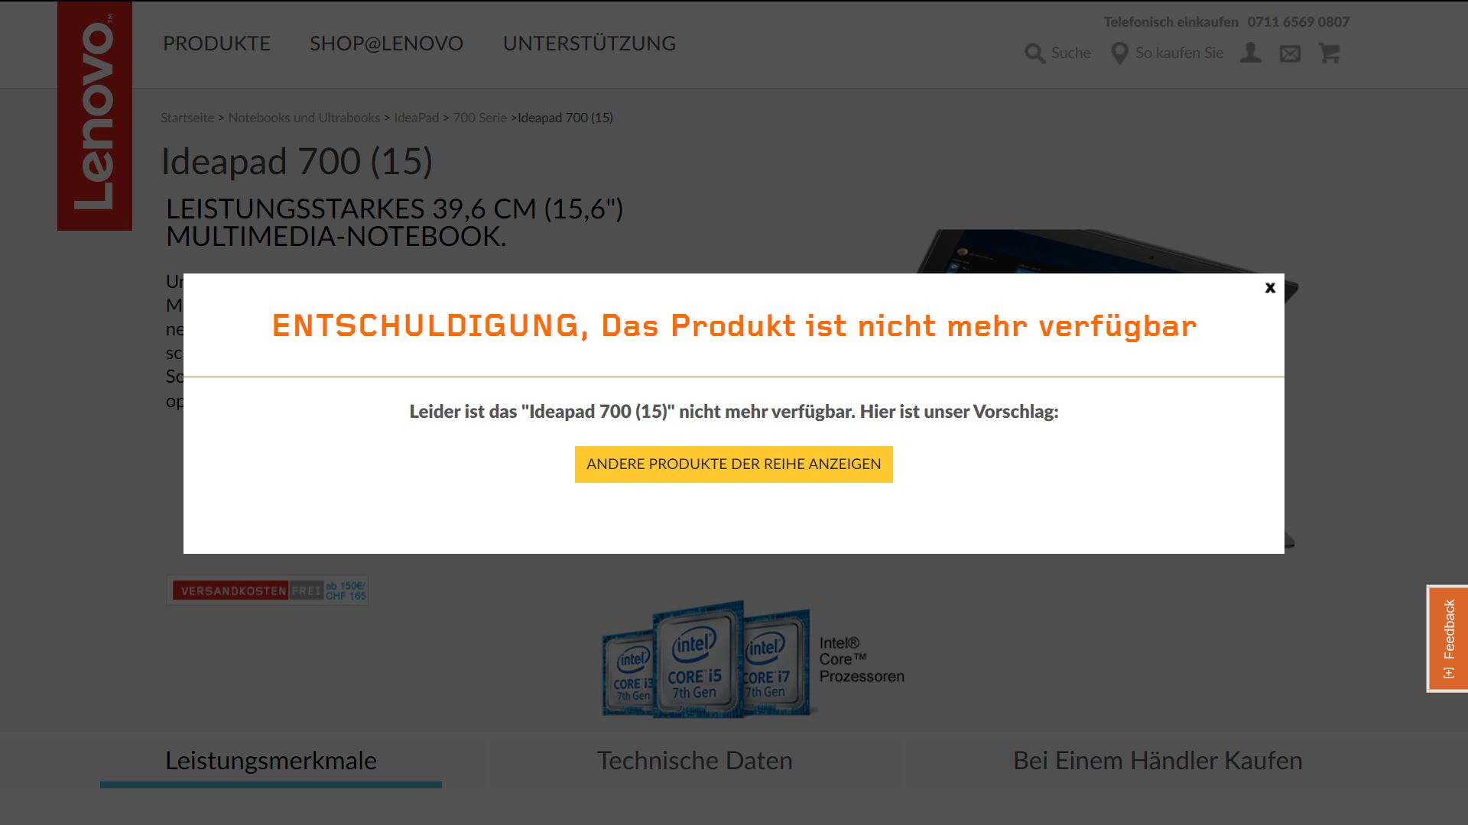Open the Unterstützung menu
This screenshot has width=1468, height=825.
coord(589,44)
